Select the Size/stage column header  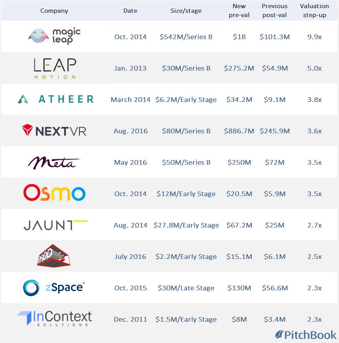[186, 11]
